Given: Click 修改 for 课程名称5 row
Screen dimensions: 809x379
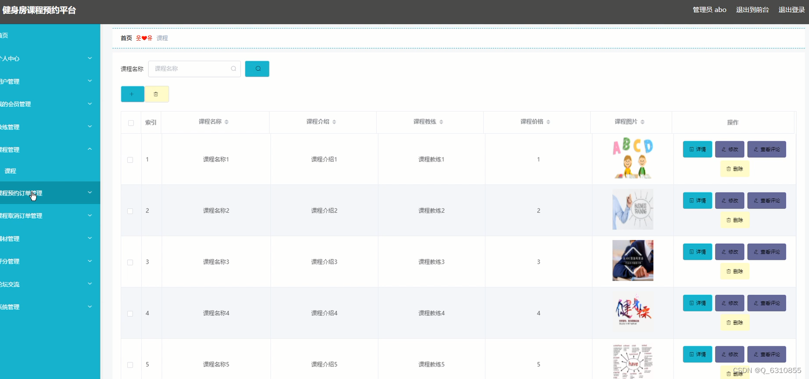Looking at the screenshot, I should 730,354.
